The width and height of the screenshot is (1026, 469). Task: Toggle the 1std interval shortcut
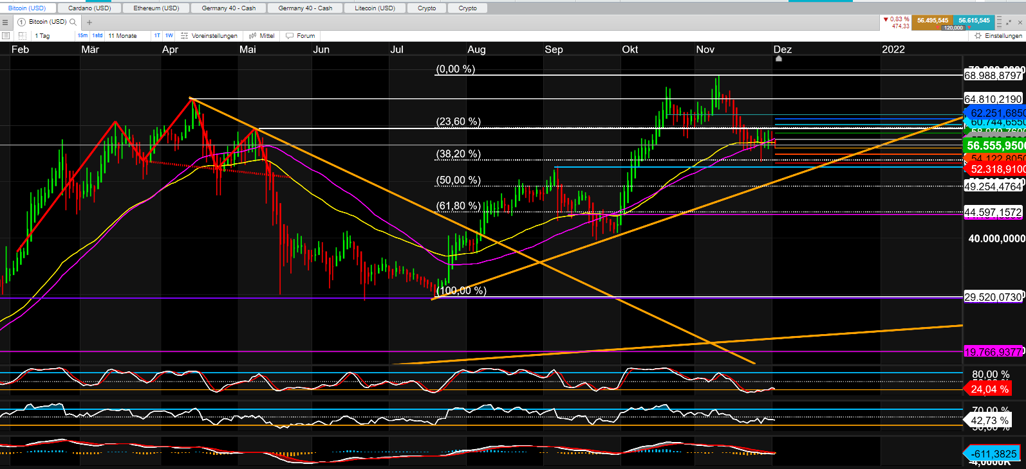click(x=97, y=36)
